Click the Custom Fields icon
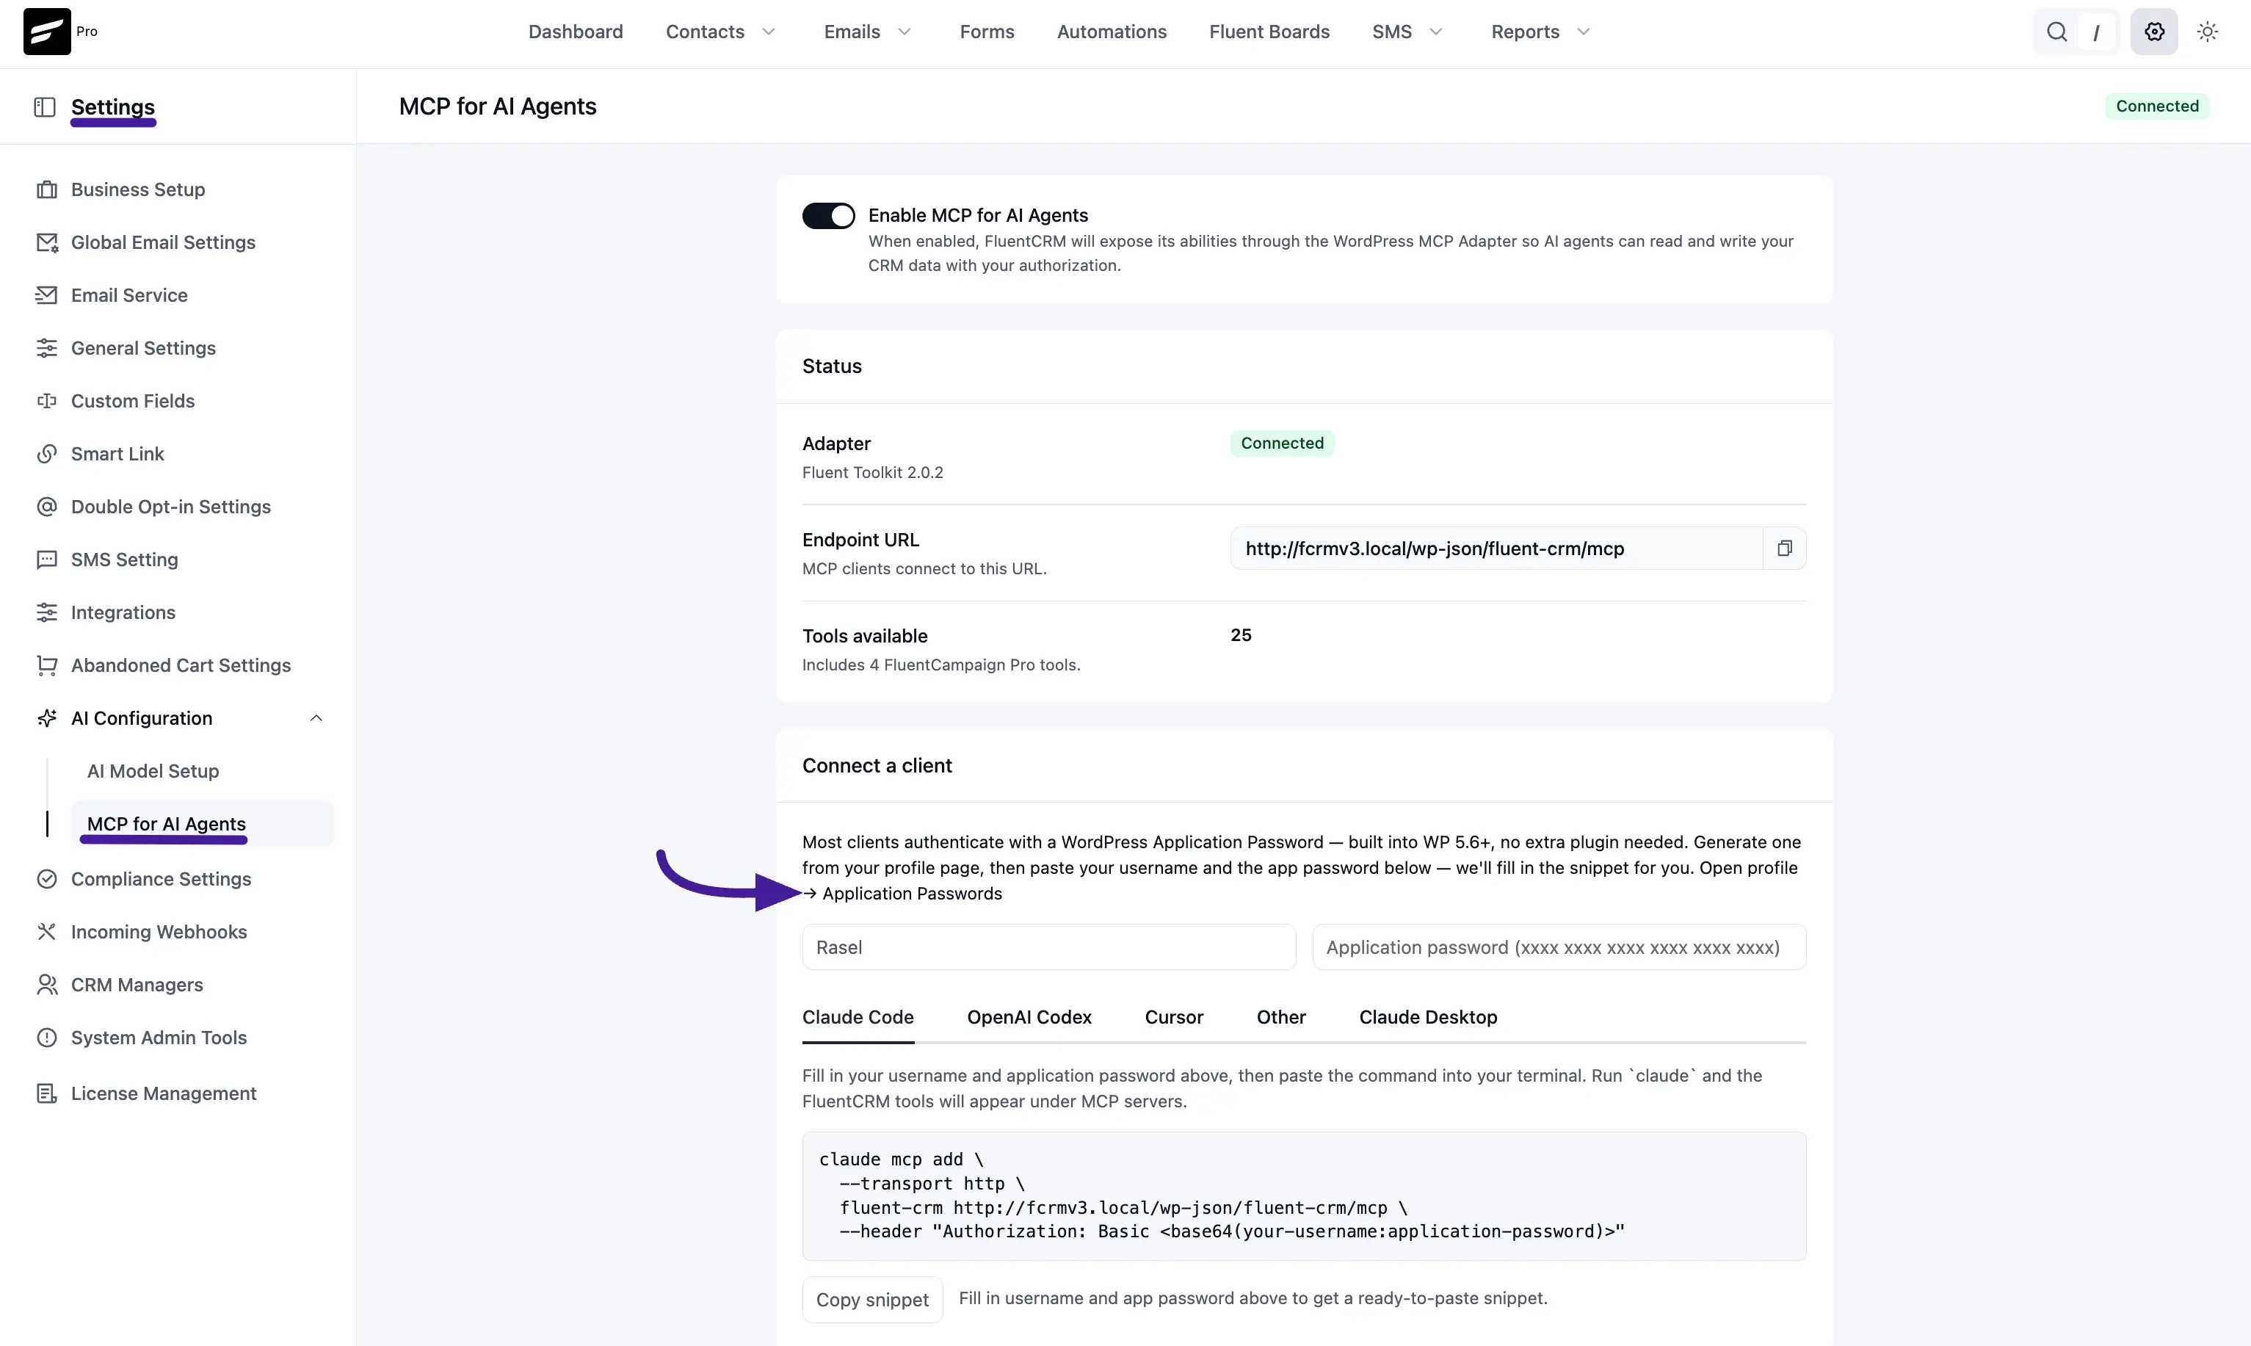The width and height of the screenshot is (2251, 1346). click(x=47, y=401)
